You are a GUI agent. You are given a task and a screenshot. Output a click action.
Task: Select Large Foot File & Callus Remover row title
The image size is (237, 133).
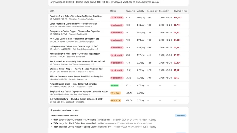point(73,24)
